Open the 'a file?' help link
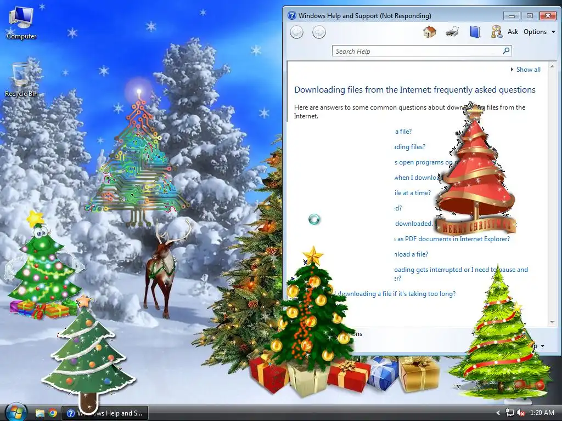Screen dimensions: 562x421 click(x=403, y=132)
